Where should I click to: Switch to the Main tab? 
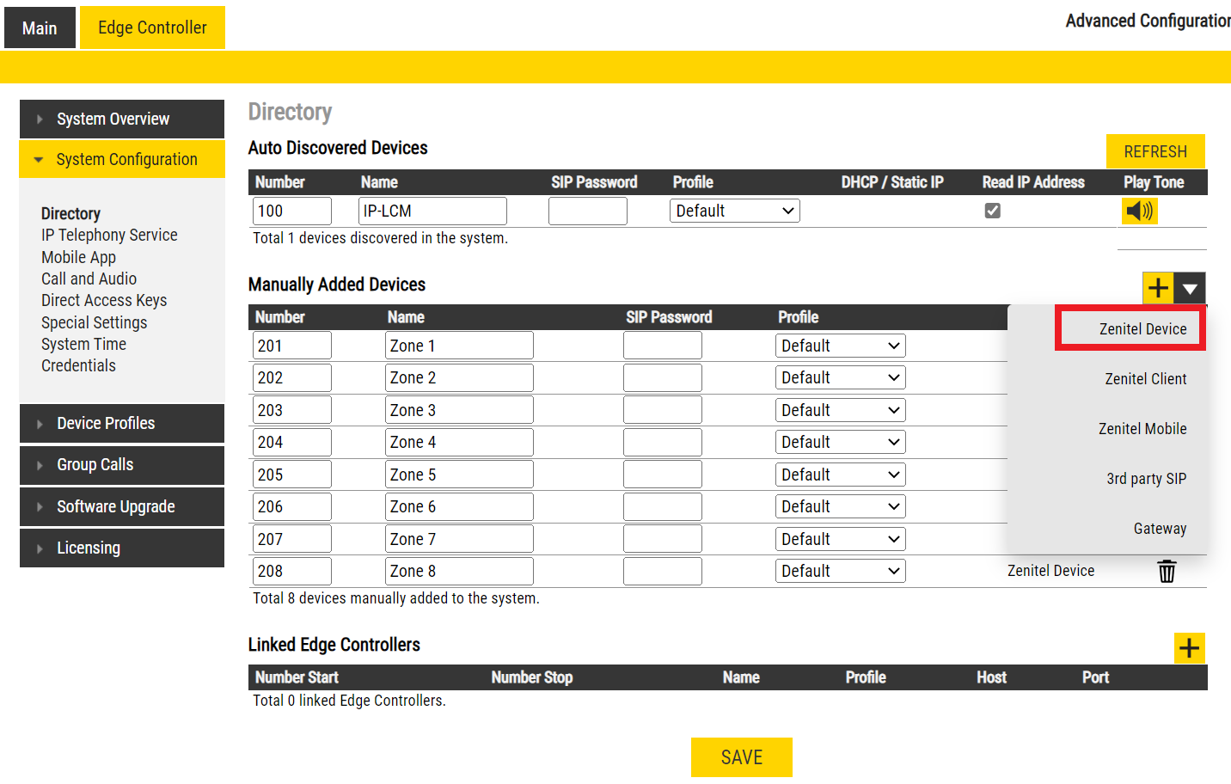click(40, 28)
